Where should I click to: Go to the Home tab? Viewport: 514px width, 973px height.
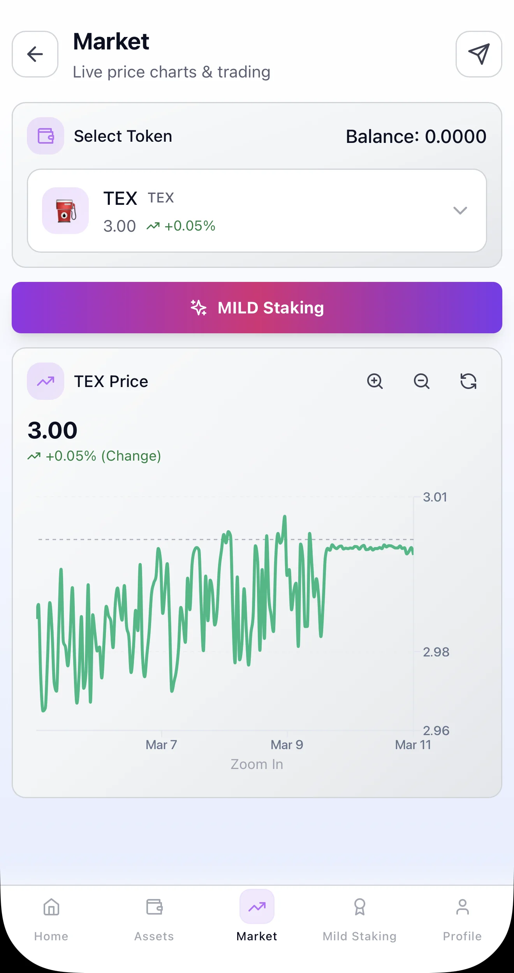[51, 920]
